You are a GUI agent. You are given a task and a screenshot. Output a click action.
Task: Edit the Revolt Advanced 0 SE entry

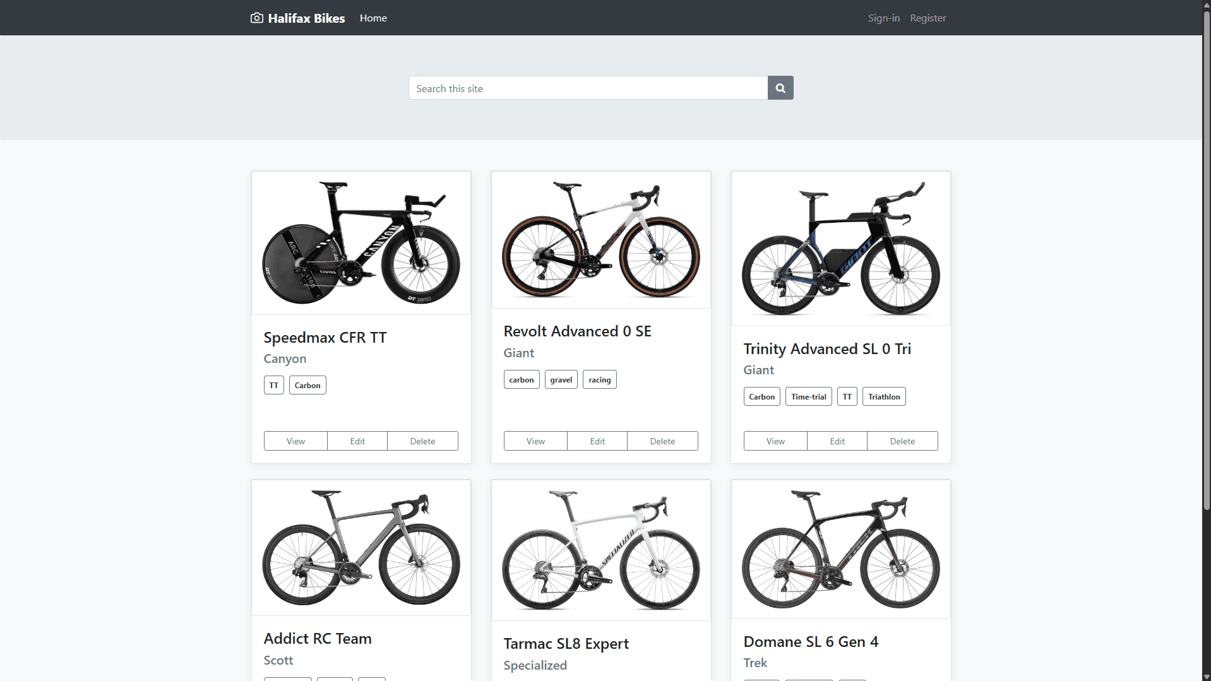click(x=597, y=441)
